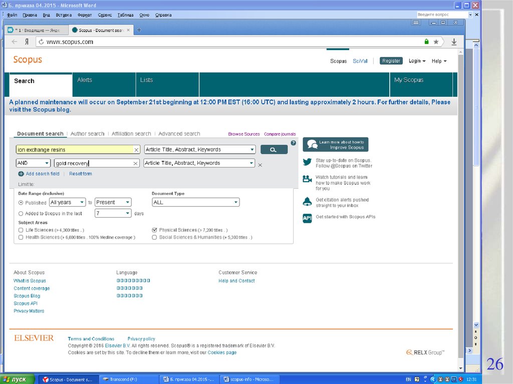Open the SciVal link
This screenshot has height=384, width=513.
click(360, 61)
